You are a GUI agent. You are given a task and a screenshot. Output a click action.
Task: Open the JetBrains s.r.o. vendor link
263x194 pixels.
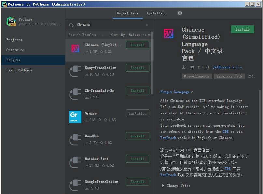(228, 67)
